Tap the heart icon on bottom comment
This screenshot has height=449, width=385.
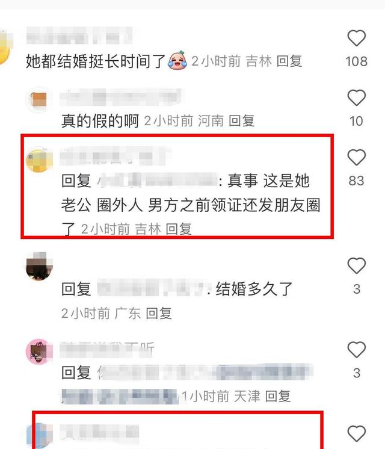tap(356, 433)
